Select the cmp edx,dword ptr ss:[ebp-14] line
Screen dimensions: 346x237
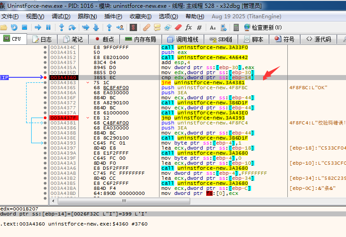point(208,77)
